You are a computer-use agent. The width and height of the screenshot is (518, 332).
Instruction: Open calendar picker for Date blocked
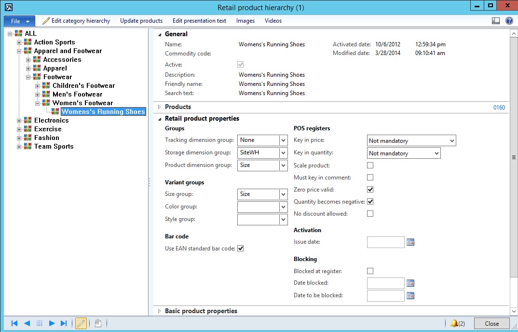pyautogui.click(x=410, y=283)
